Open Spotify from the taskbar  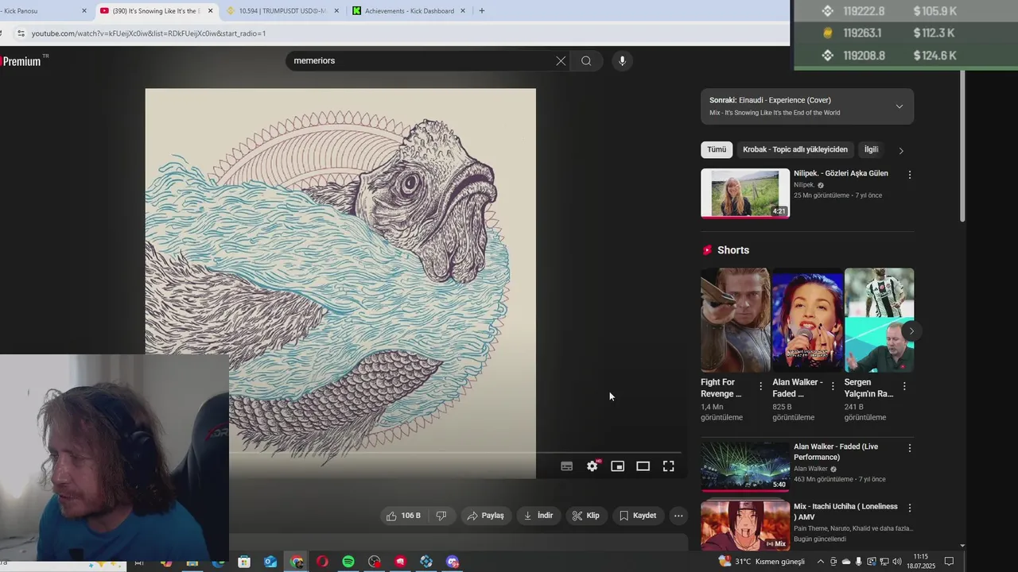coord(348,562)
